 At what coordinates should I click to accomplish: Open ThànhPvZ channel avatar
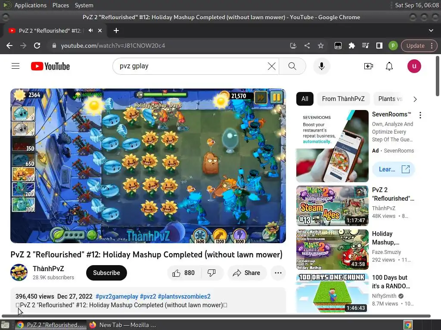coord(19,272)
